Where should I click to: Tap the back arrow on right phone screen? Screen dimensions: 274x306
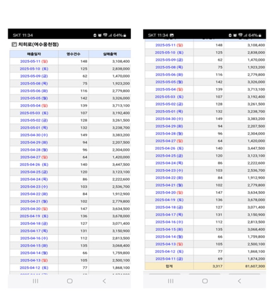[239, 281]
